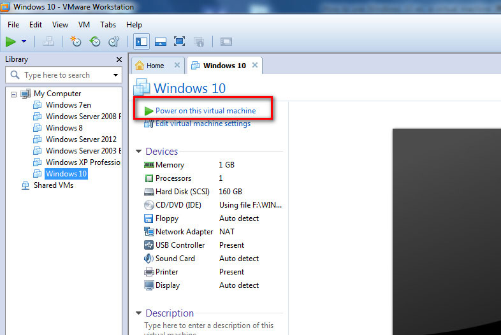Click the CD/DVD (IDE) disc icon
The image size is (501, 335).
click(x=149, y=205)
